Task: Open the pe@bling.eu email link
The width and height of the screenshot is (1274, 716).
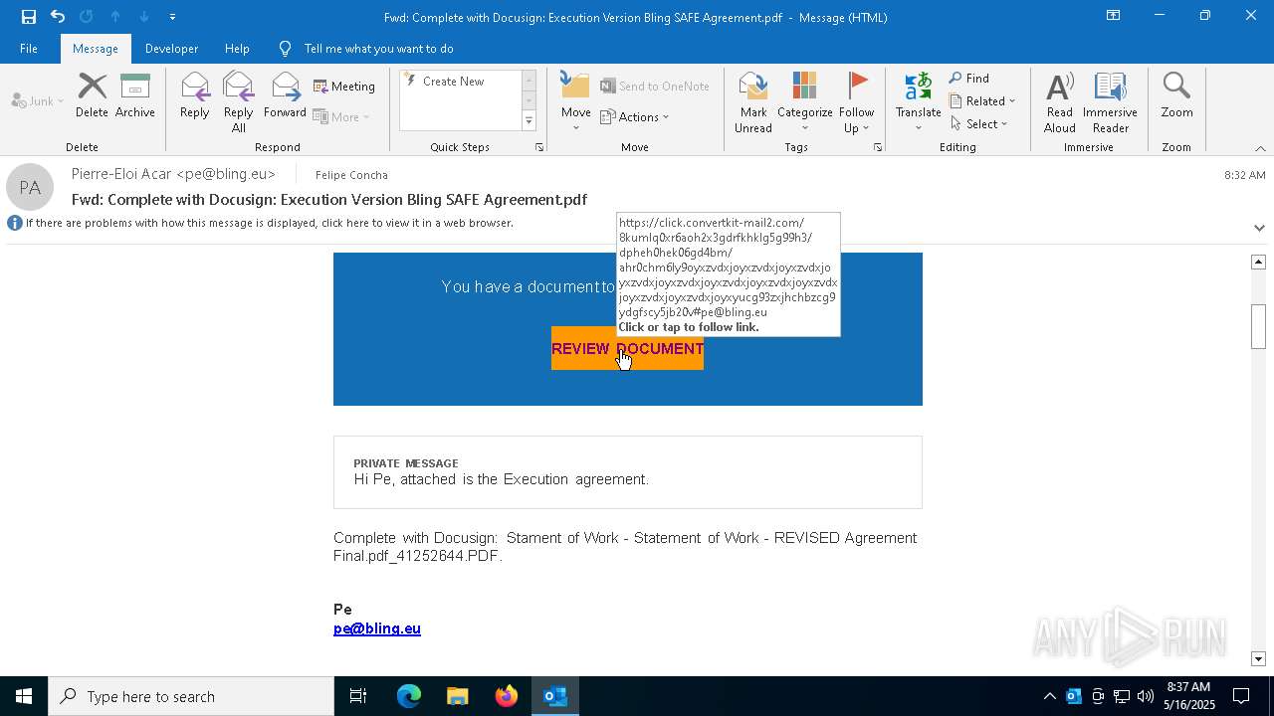Action: (377, 628)
